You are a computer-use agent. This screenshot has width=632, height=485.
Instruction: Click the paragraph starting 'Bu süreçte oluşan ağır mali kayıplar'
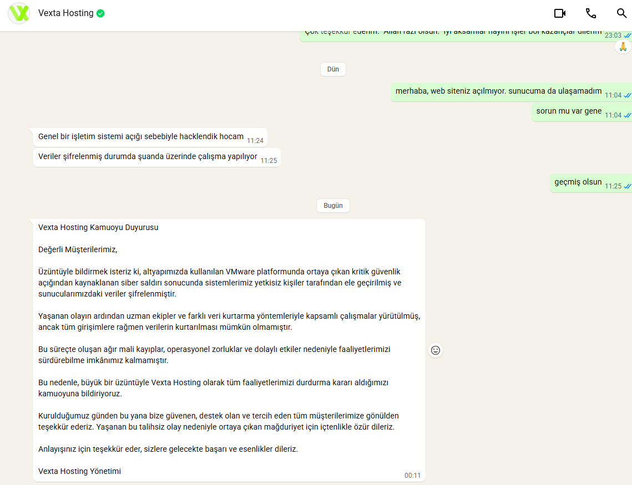click(214, 355)
